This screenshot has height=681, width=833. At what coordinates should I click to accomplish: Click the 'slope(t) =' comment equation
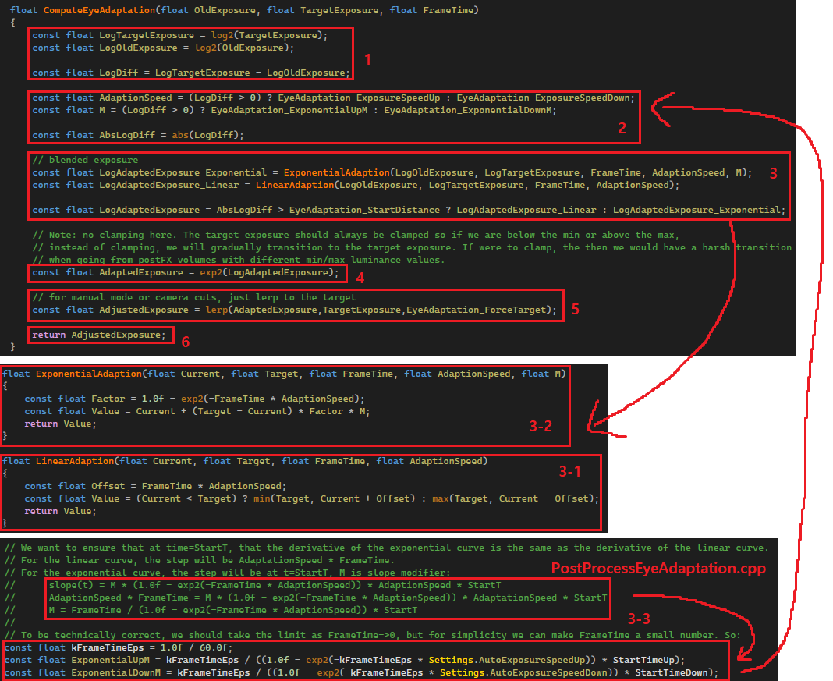pos(275,585)
